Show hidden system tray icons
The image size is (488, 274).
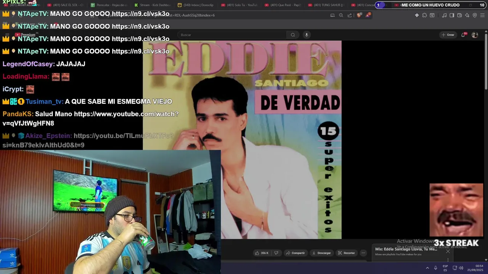(x=427, y=268)
